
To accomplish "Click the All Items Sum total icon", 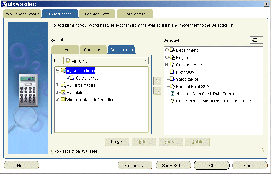I will 173,93.
